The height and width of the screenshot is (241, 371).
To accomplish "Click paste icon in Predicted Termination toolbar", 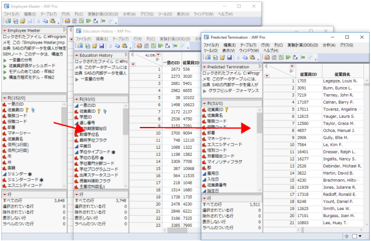I will click(x=252, y=57).
